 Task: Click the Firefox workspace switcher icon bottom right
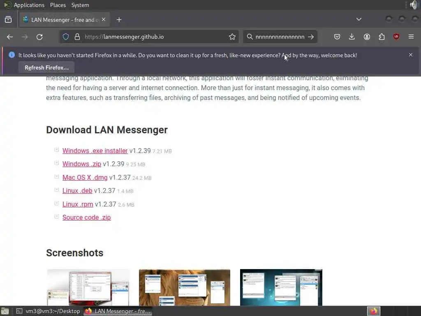[x=374, y=311]
